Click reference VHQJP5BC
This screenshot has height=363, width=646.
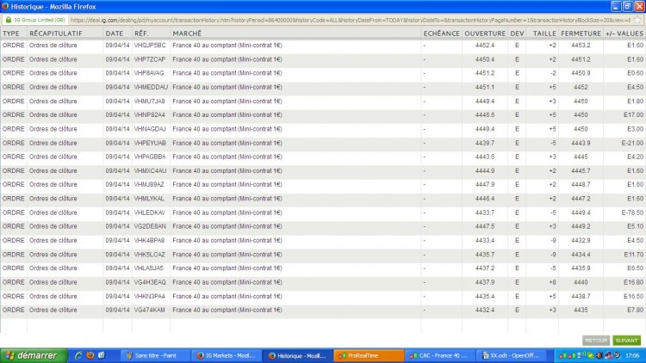(150, 46)
